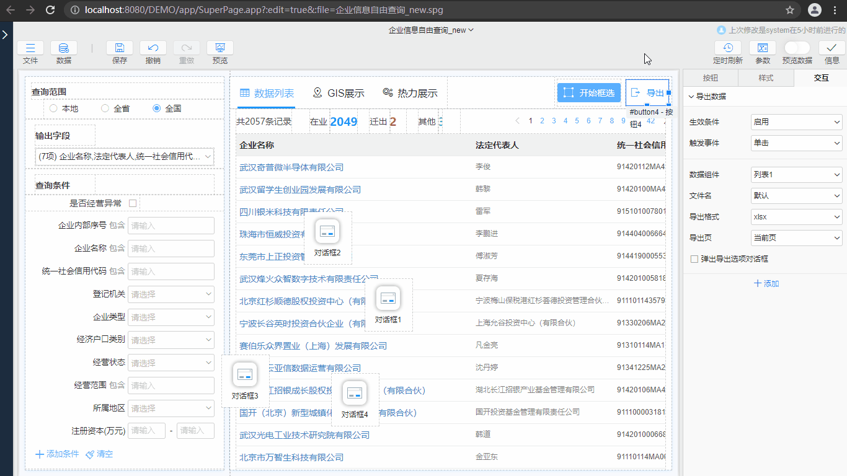Undo last change with 撤销 icon
Viewport: 847px width, 476px height.
coord(153,47)
